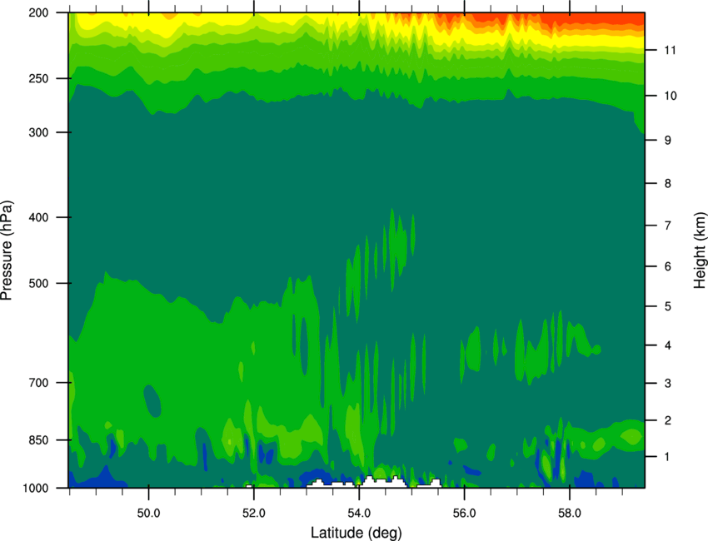Click the 200 pressure tick label

(x=38, y=12)
